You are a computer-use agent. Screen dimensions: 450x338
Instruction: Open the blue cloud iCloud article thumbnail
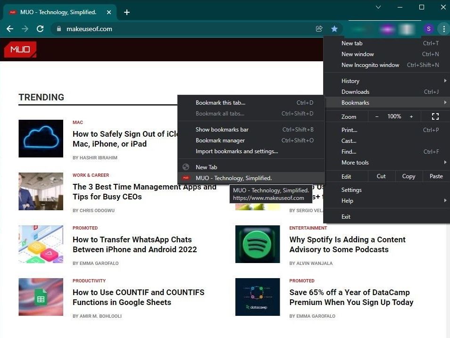coord(41,138)
